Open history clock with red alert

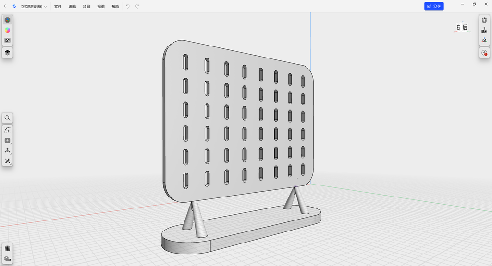(x=484, y=53)
